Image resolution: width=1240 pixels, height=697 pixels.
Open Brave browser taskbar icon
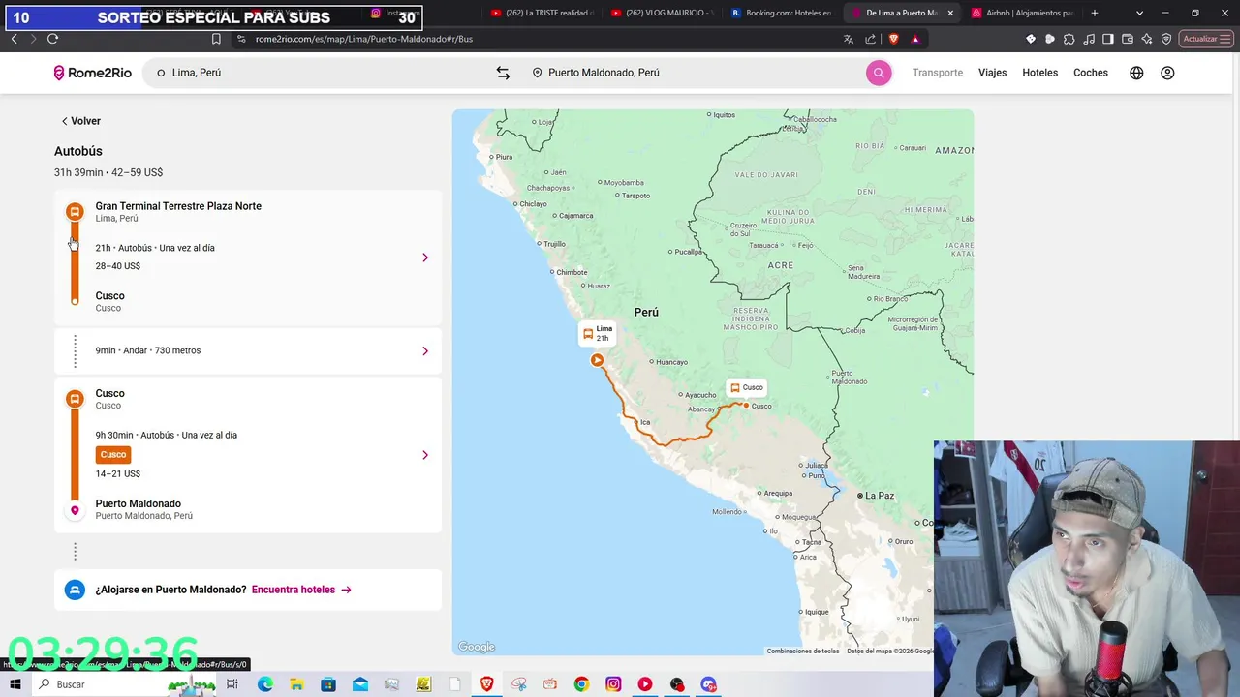(x=486, y=684)
